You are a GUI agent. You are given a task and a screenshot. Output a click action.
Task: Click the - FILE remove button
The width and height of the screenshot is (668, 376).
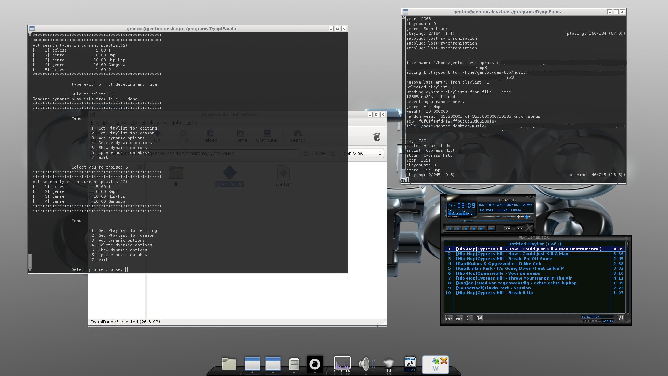[459, 318]
